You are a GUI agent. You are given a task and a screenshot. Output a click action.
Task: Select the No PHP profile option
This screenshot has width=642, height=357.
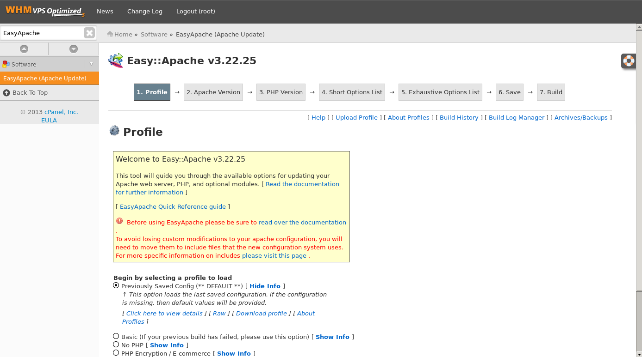[116, 345]
